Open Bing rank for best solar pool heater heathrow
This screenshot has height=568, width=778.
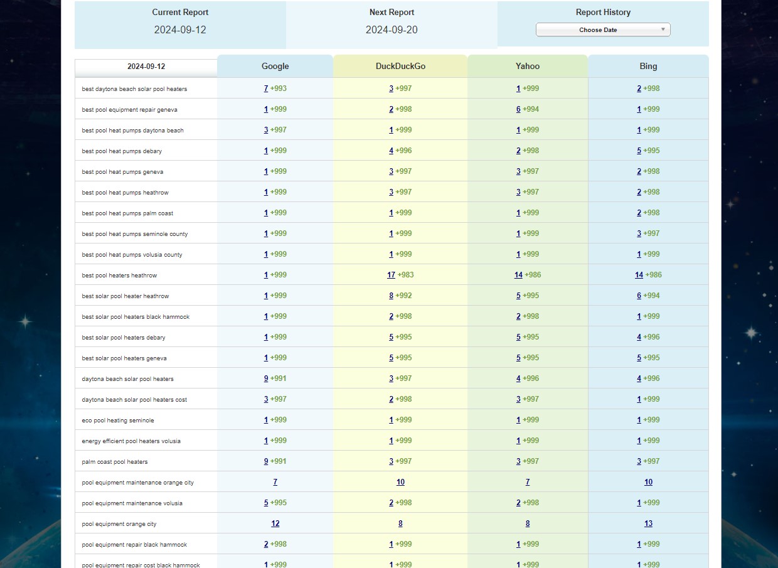coord(639,296)
